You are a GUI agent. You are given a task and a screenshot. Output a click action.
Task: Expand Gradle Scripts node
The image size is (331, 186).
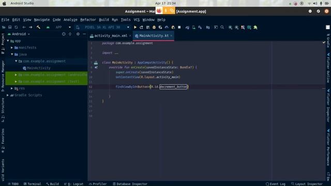(x=8, y=95)
